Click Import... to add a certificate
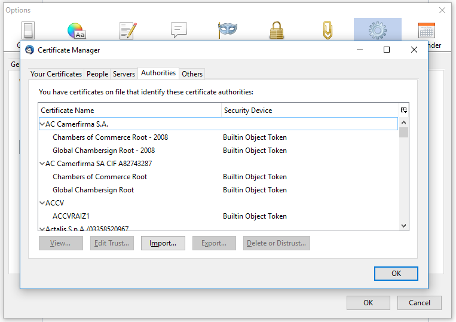Image resolution: width=456 pixels, height=322 pixels. (163, 243)
